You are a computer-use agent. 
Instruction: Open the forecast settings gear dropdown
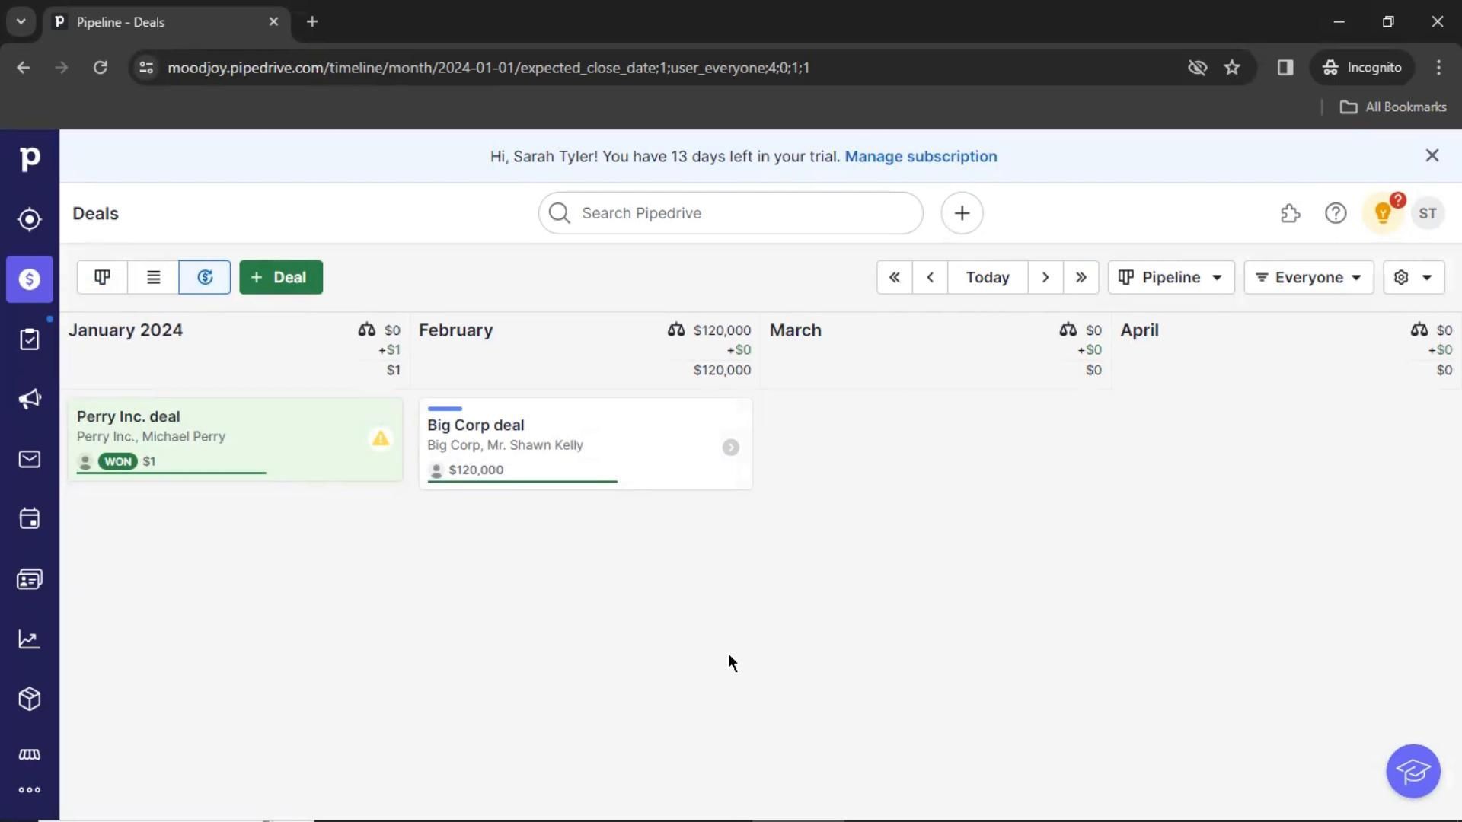1413,277
